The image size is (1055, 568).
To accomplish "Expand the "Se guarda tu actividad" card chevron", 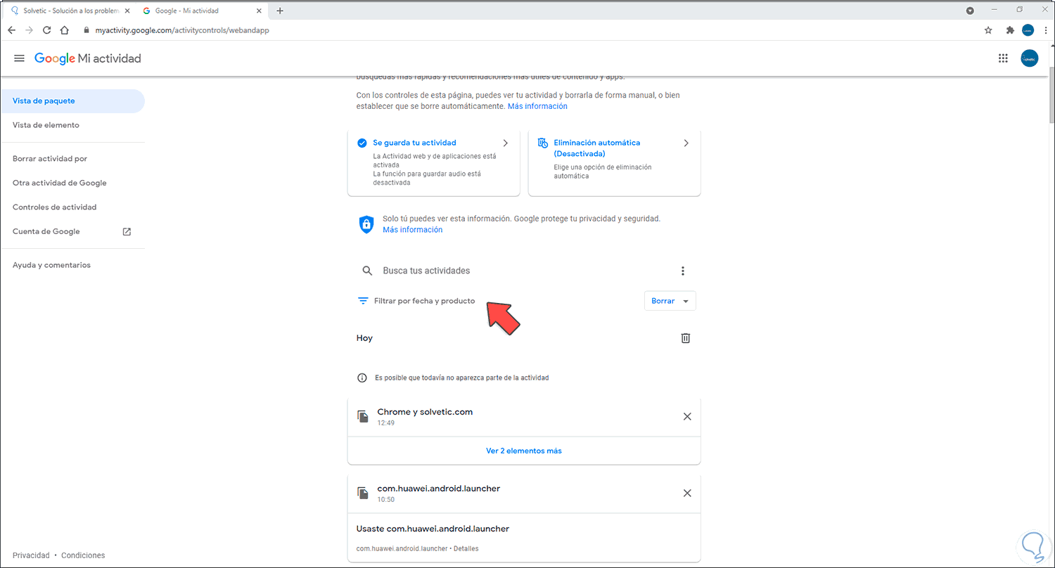I will click(505, 143).
